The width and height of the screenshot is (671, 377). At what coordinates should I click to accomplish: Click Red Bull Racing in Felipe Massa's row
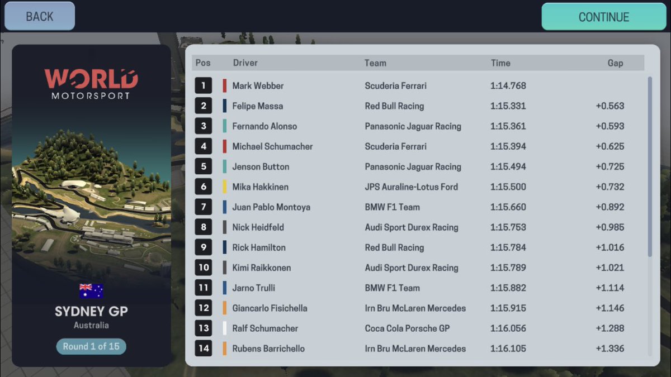click(394, 106)
